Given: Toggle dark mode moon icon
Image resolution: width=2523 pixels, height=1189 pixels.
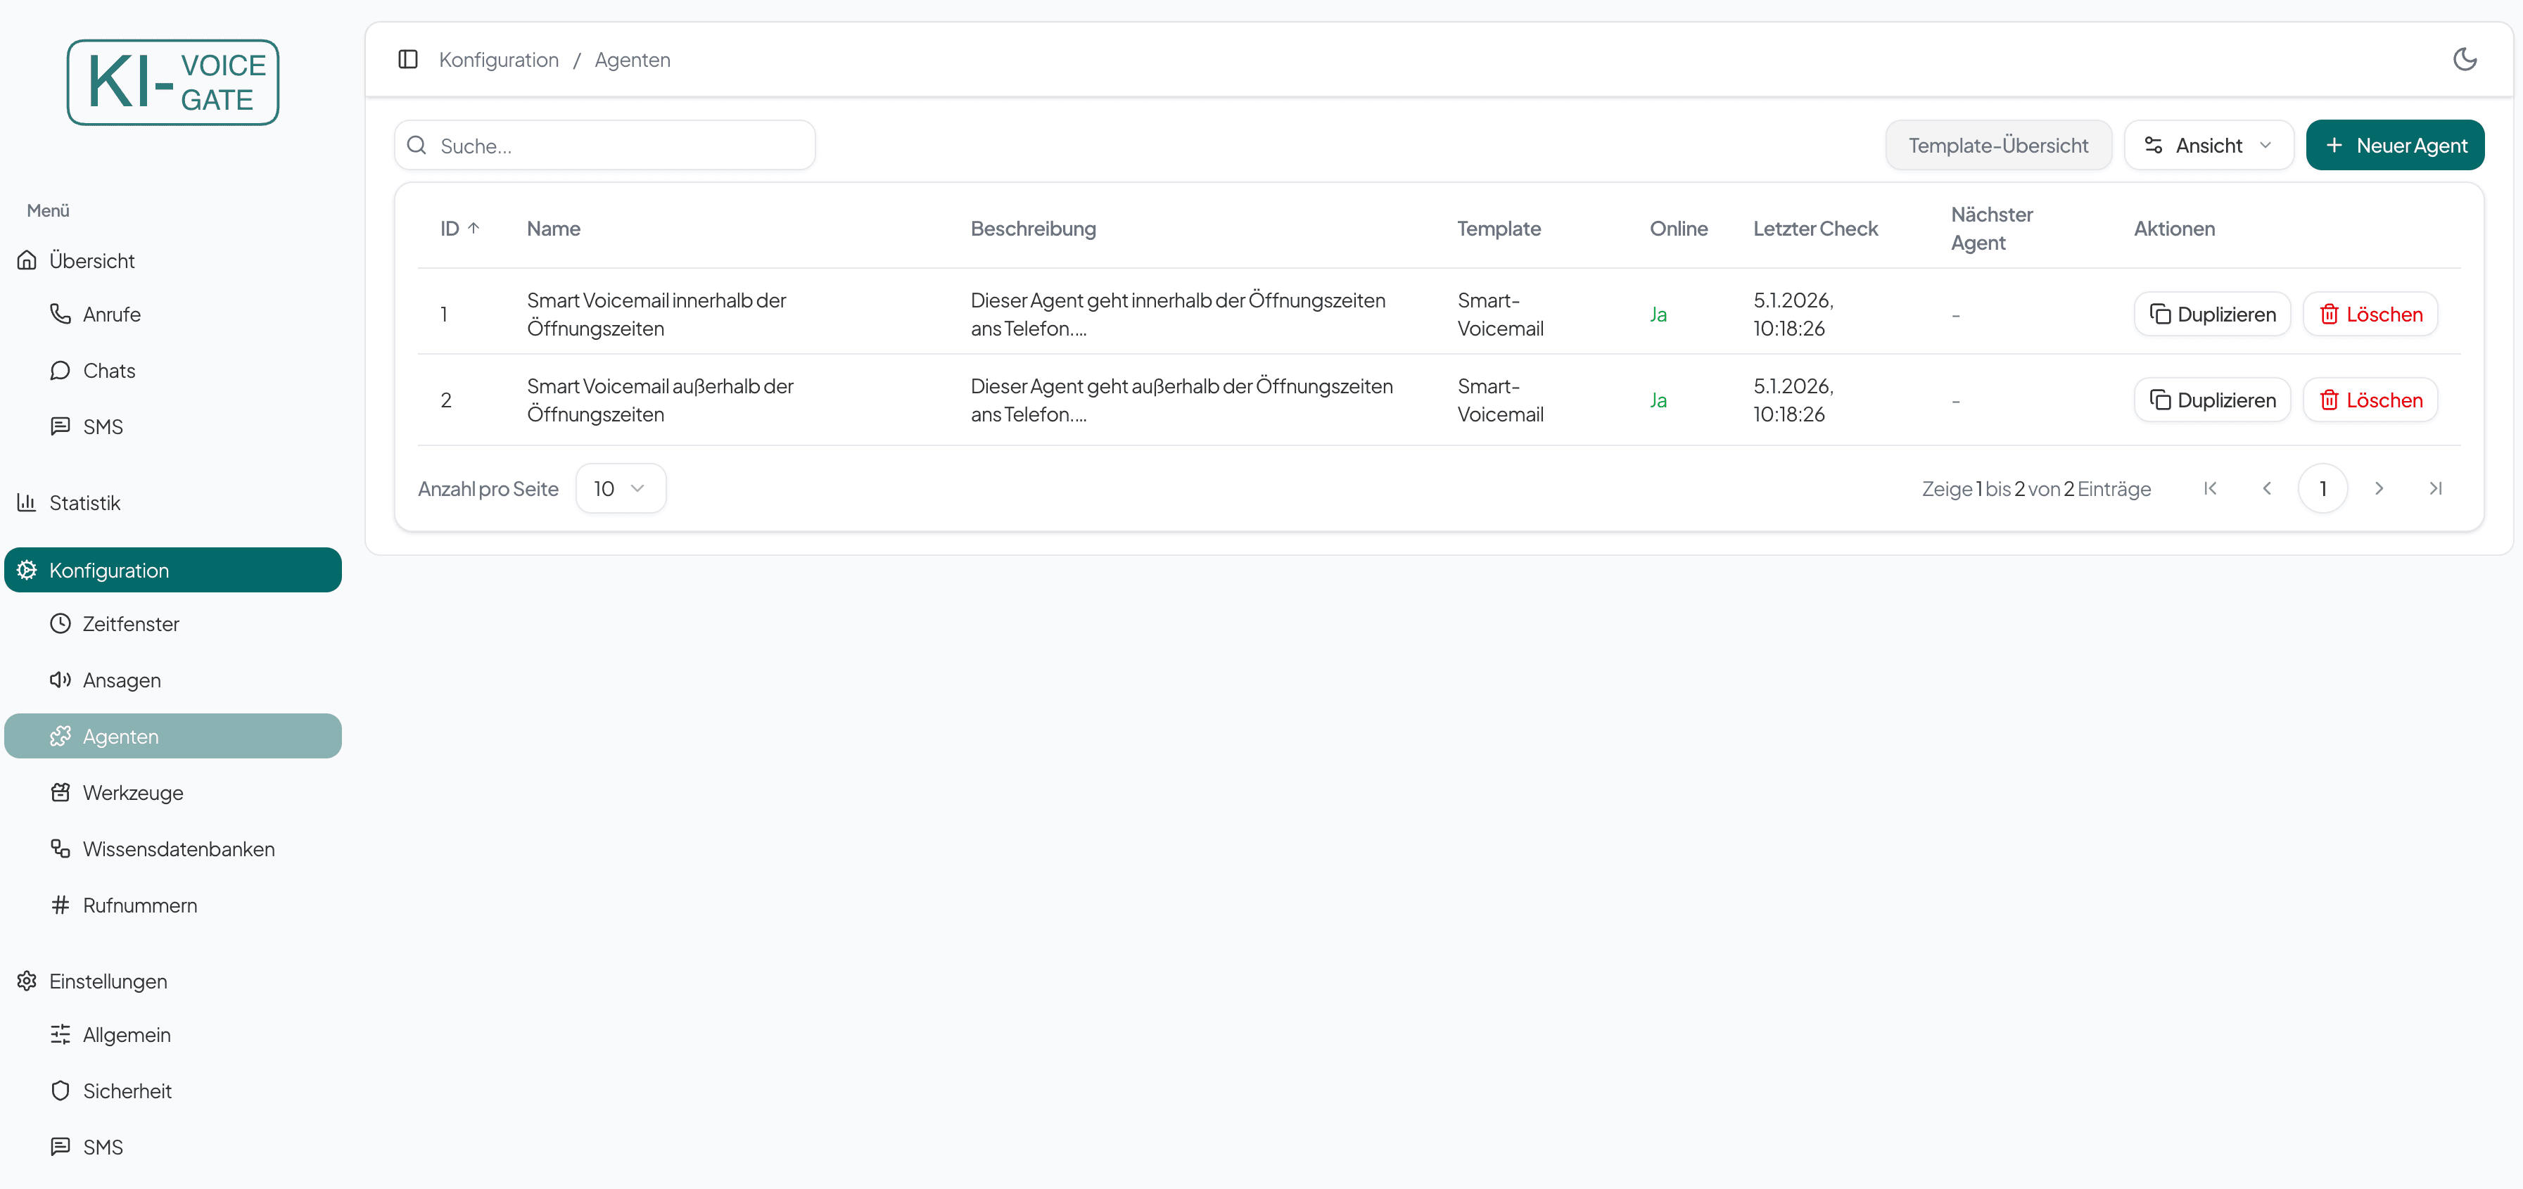Looking at the screenshot, I should (2464, 60).
